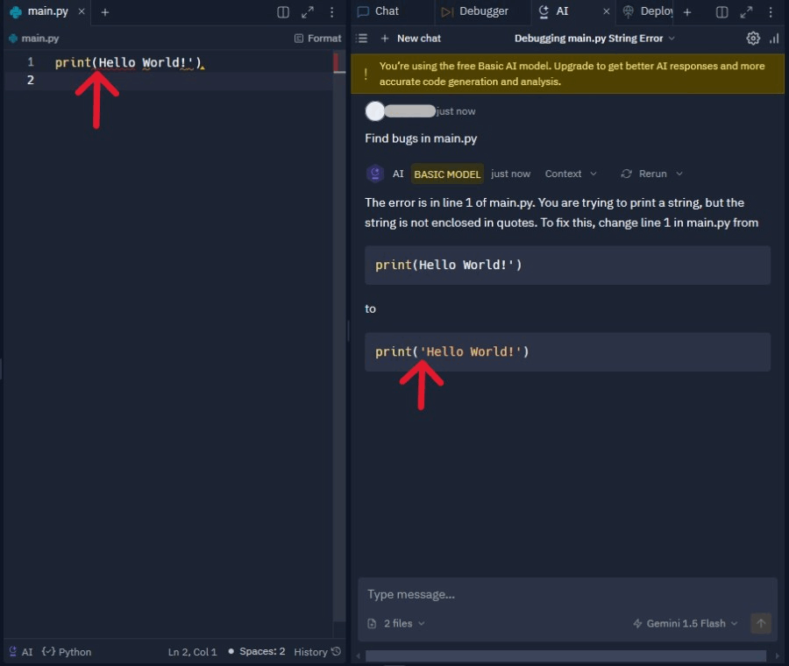Image resolution: width=789 pixels, height=666 pixels.
Task: Open the AI usage bar chart icon
Action: pos(774,39)
